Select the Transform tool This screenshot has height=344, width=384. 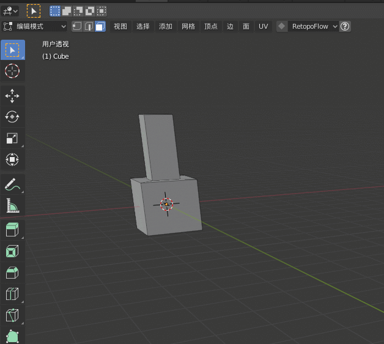(12, 159)
